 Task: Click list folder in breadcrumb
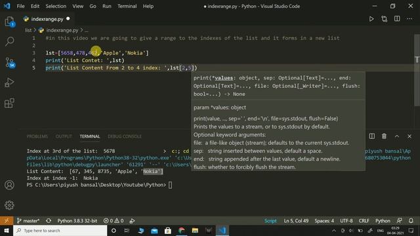coord(28,30)
